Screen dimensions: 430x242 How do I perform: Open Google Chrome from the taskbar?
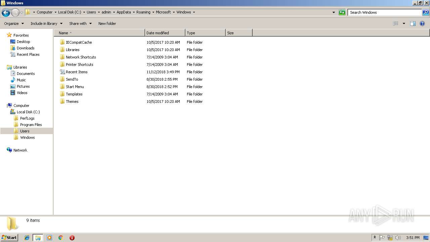point(61,238)
